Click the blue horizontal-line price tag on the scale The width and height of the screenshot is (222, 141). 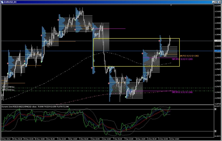[218, 51]
